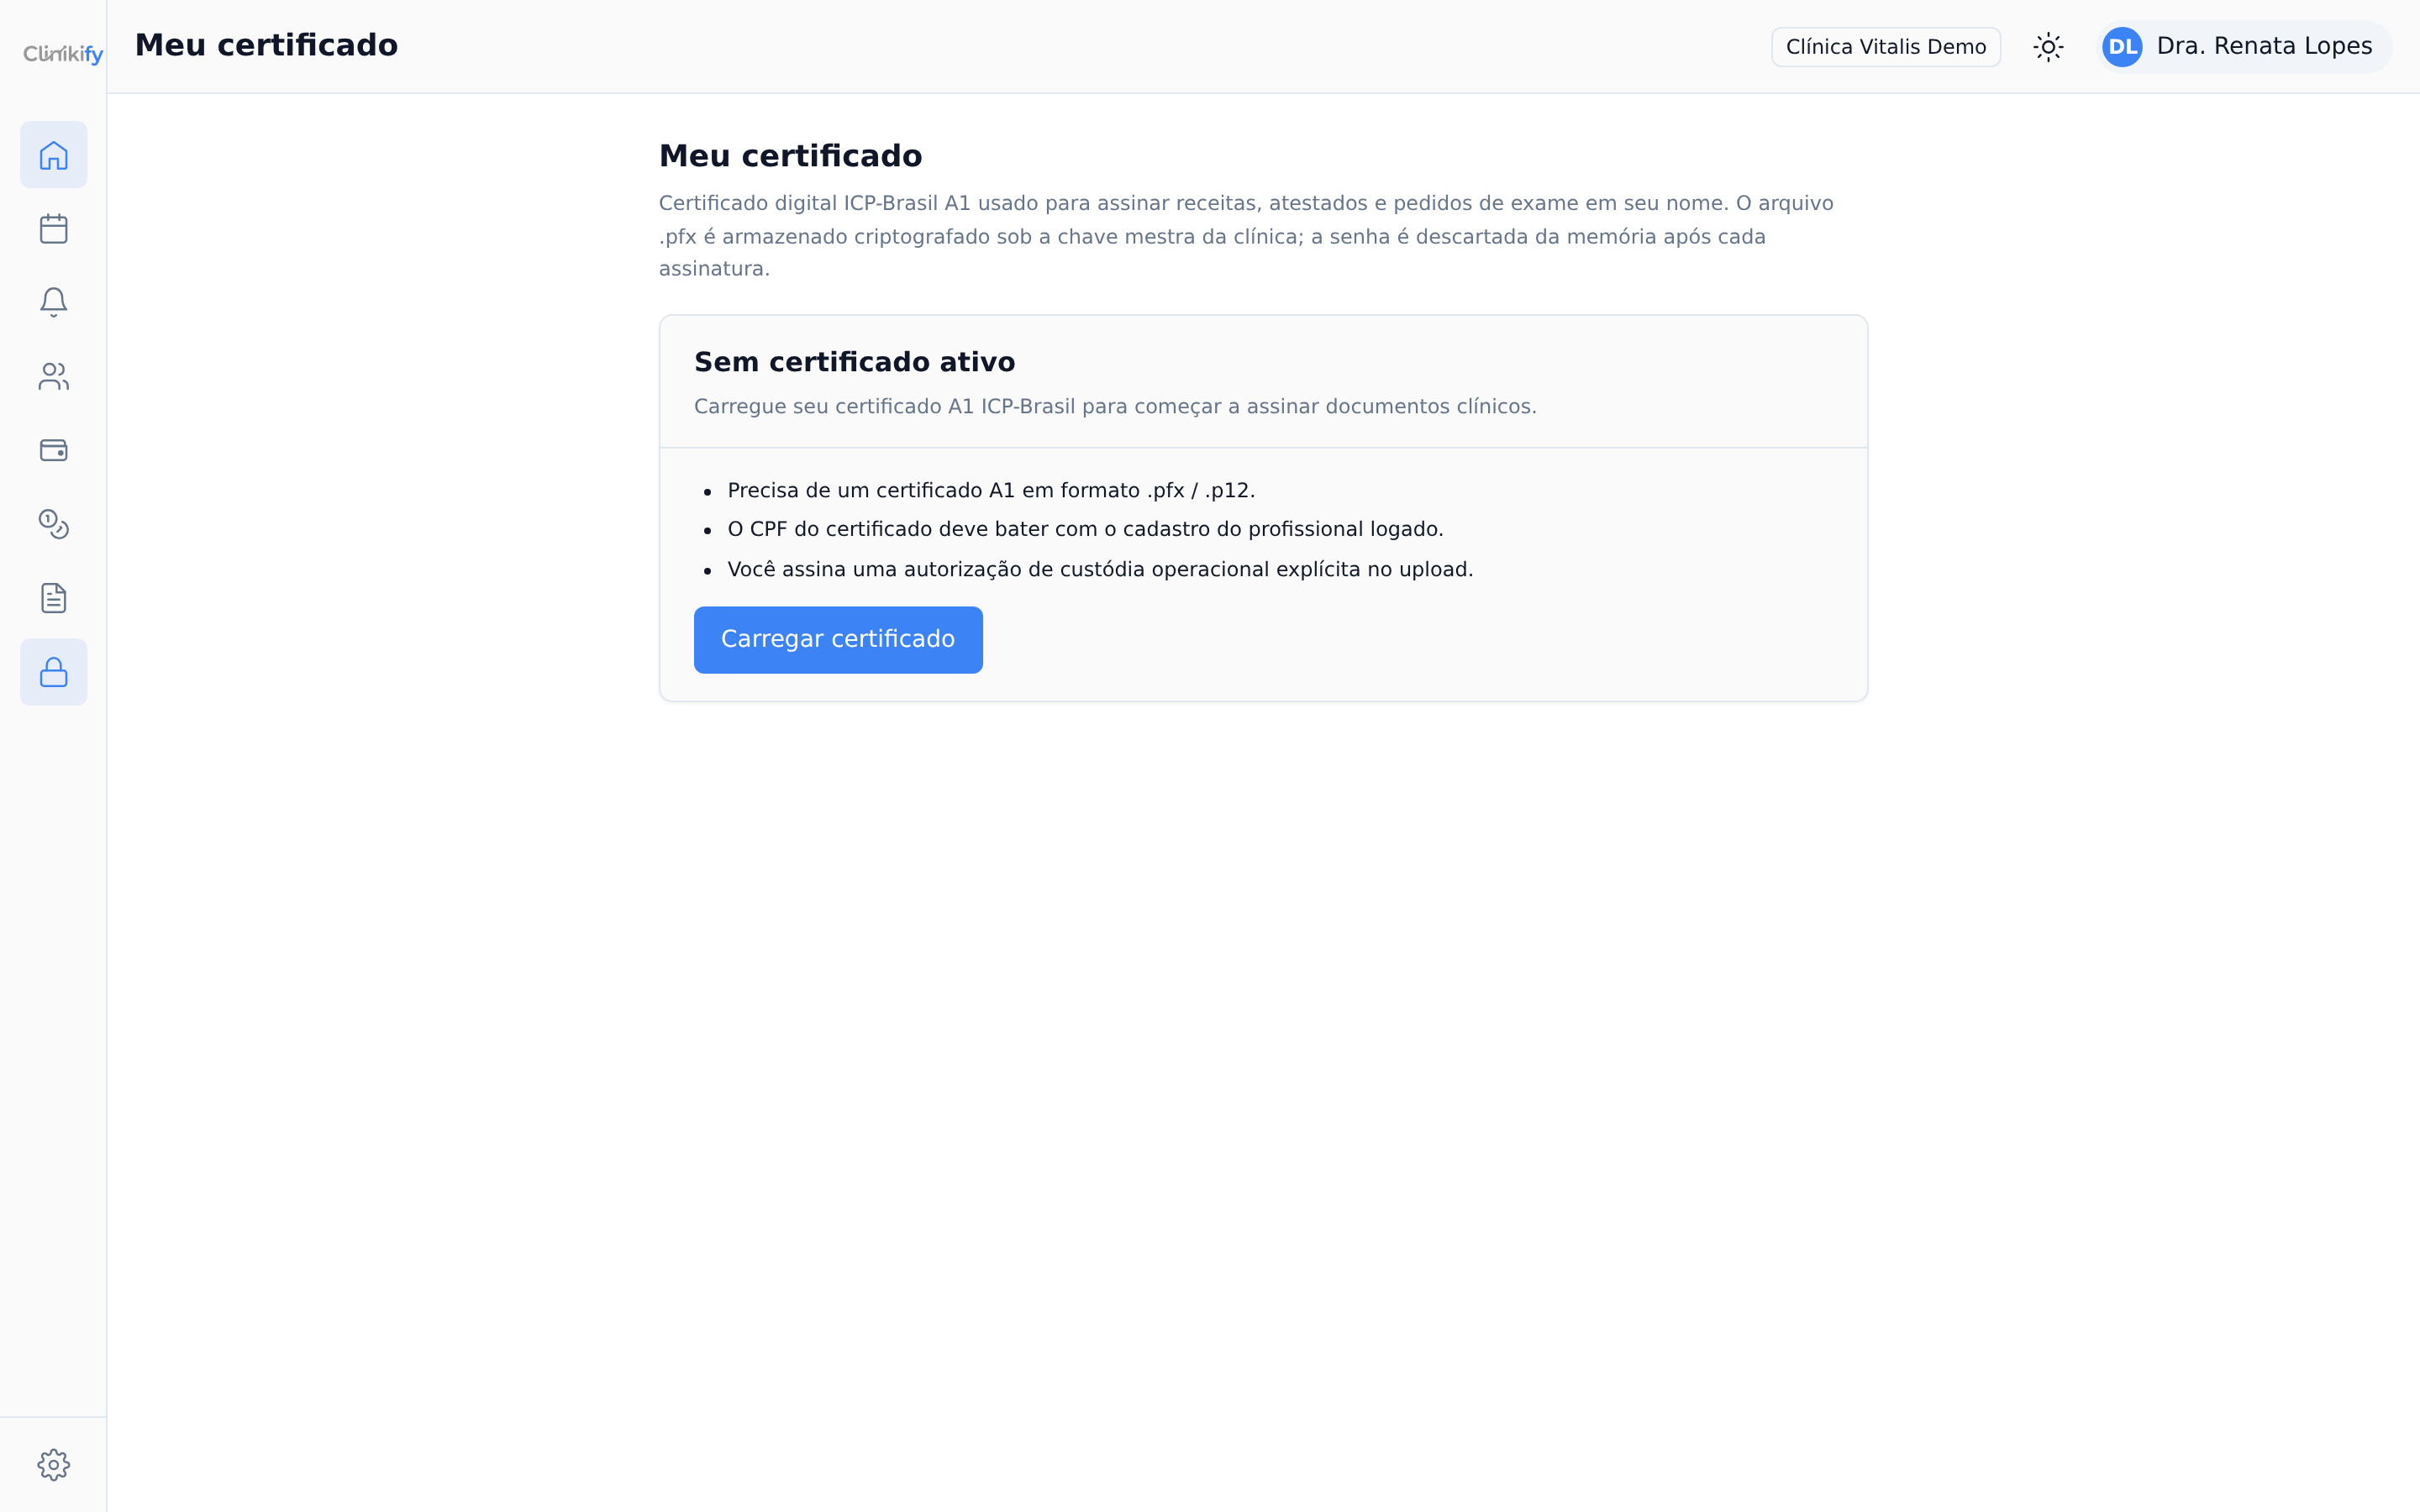The width and height of the screenshot is (2420, 1512).
Task: Open the patients people icon
Action: point(54,376)
